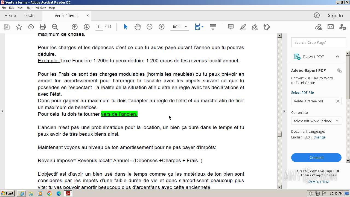This screenshot has width=350, height=197.
Task: Open Internet Explorer from taskbar
Action: click(22, 193)
